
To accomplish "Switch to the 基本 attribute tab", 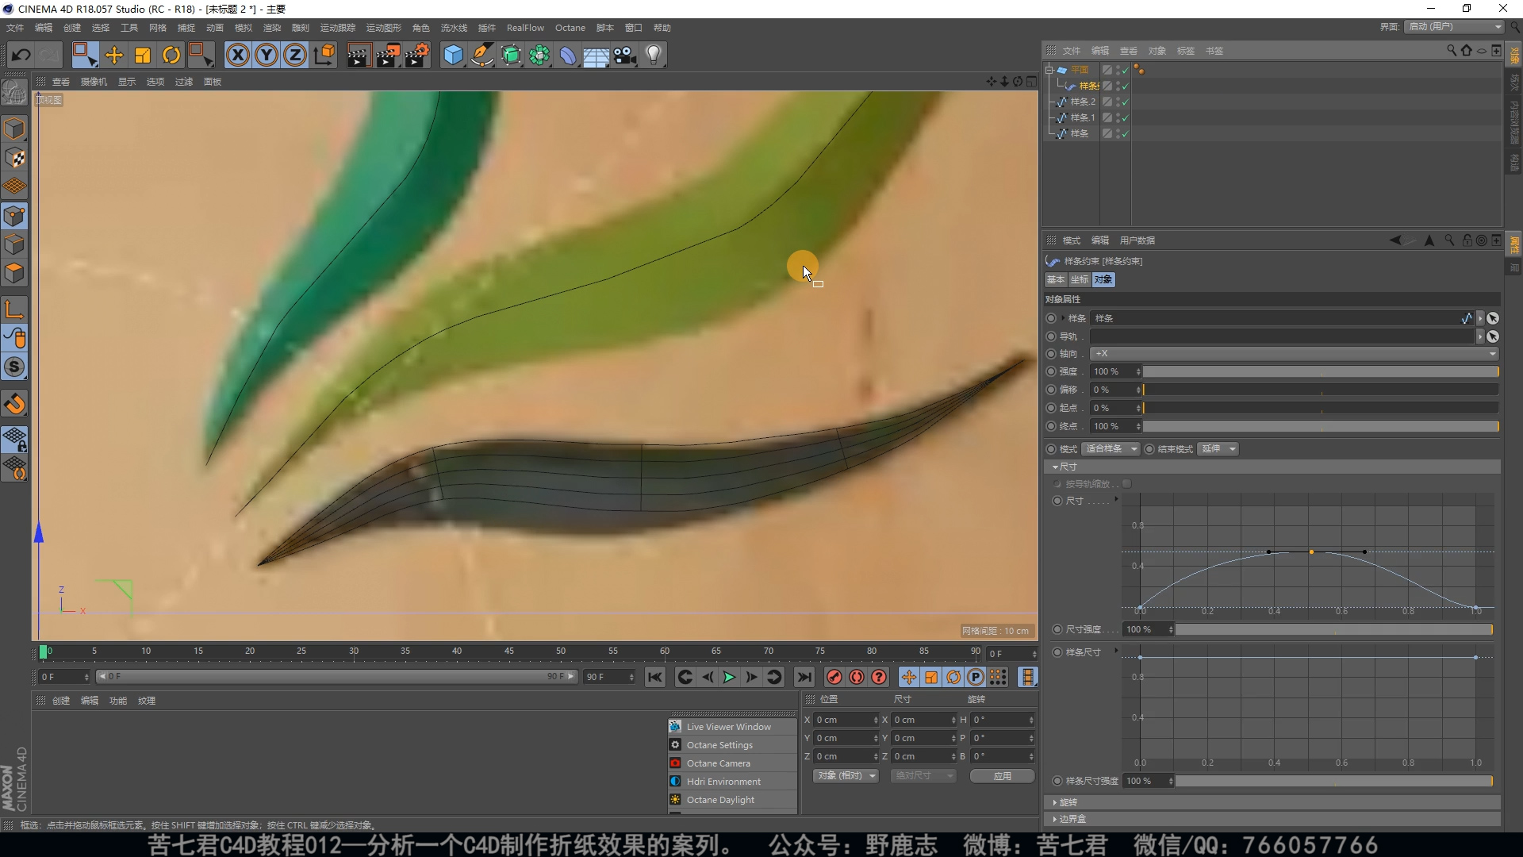I will pos(1056,279).
